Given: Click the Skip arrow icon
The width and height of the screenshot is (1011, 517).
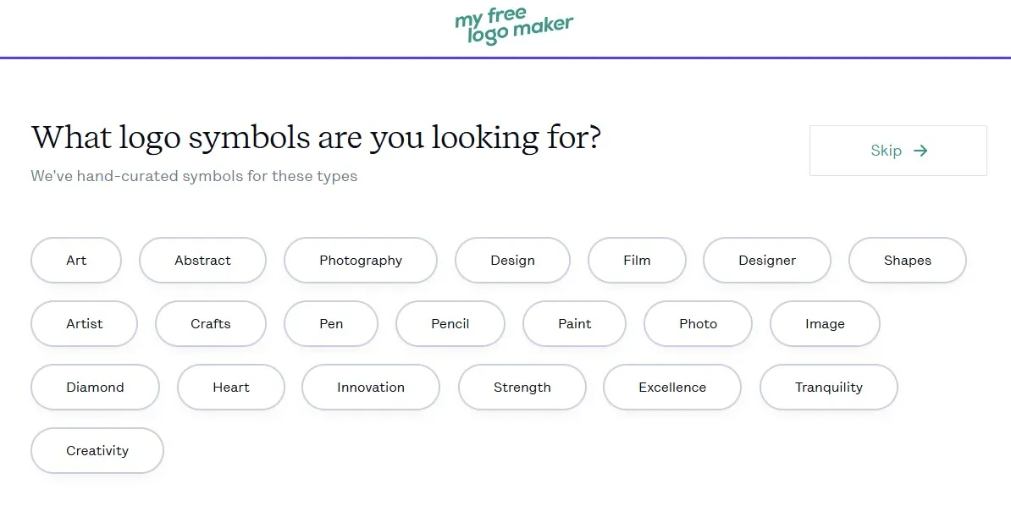Looking at the screenshot, I should (x=920, y=151).
